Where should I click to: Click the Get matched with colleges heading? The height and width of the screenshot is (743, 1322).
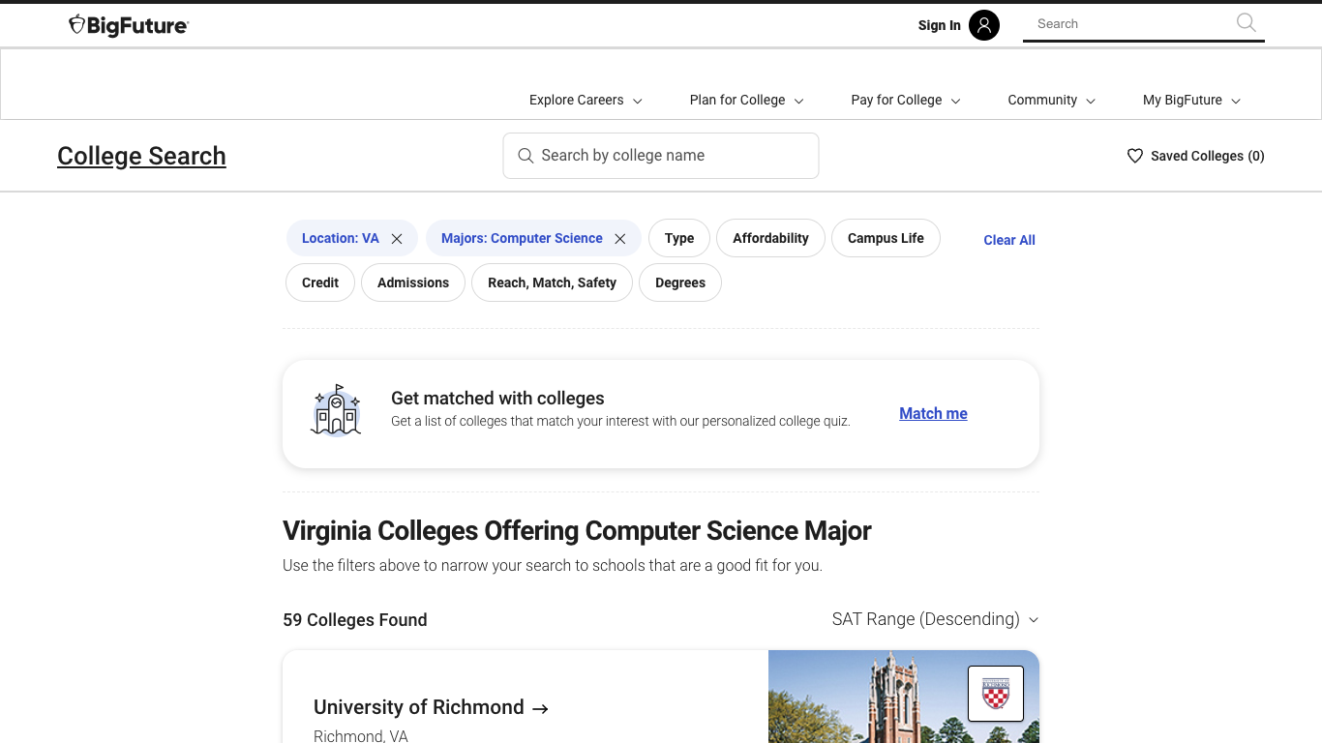coord(497,398)
